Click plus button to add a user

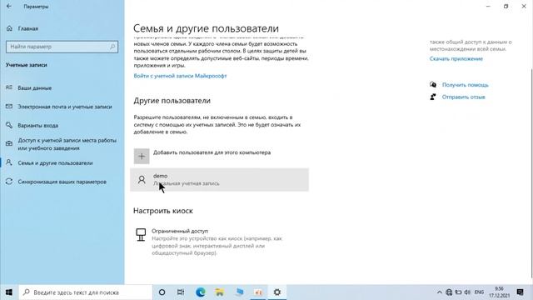tap(142, 156)
